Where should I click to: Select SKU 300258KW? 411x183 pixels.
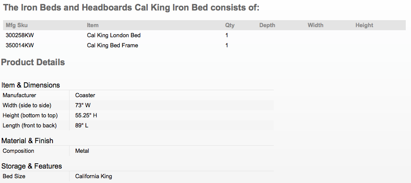(x=20, y=35)
